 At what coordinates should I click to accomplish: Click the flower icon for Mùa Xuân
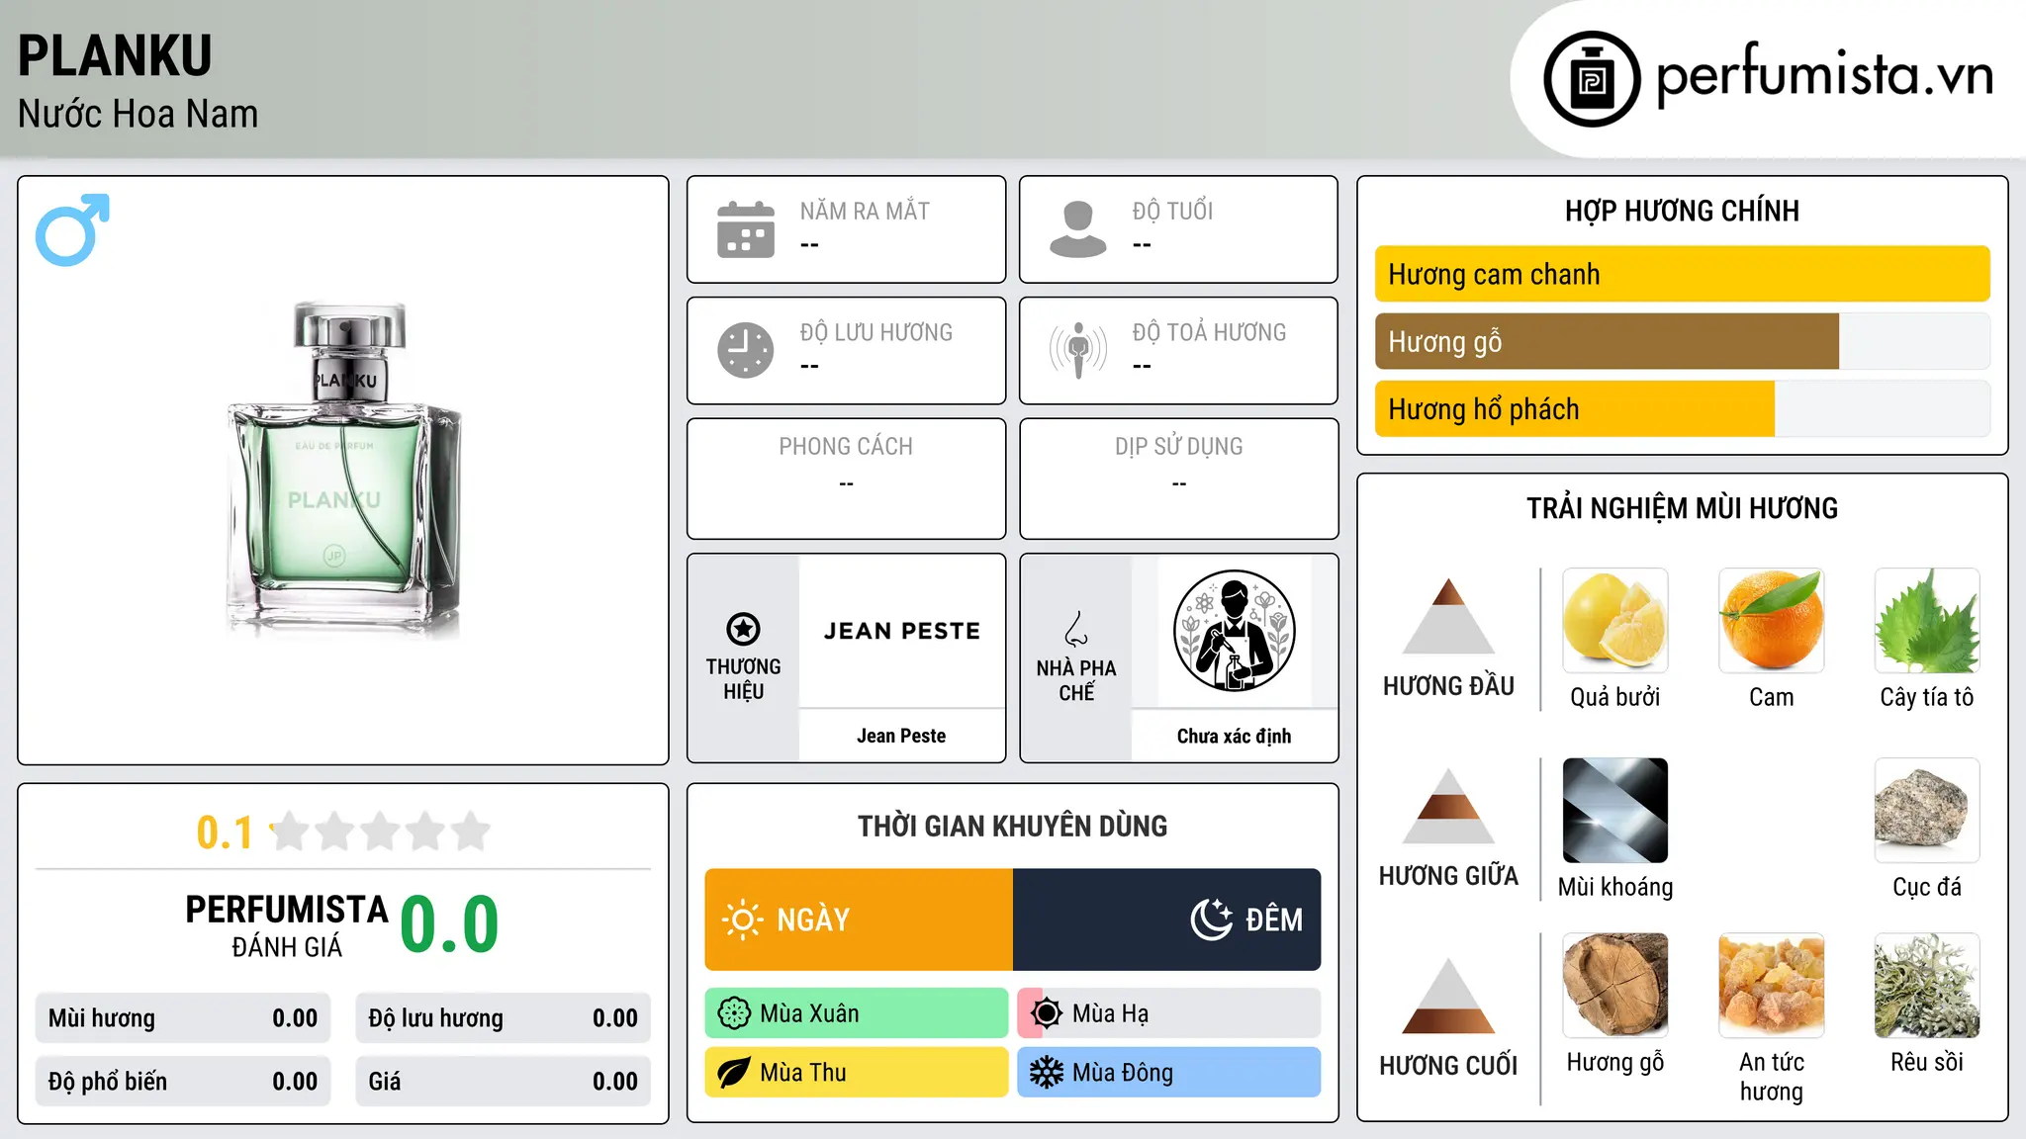coord(734,1013)
